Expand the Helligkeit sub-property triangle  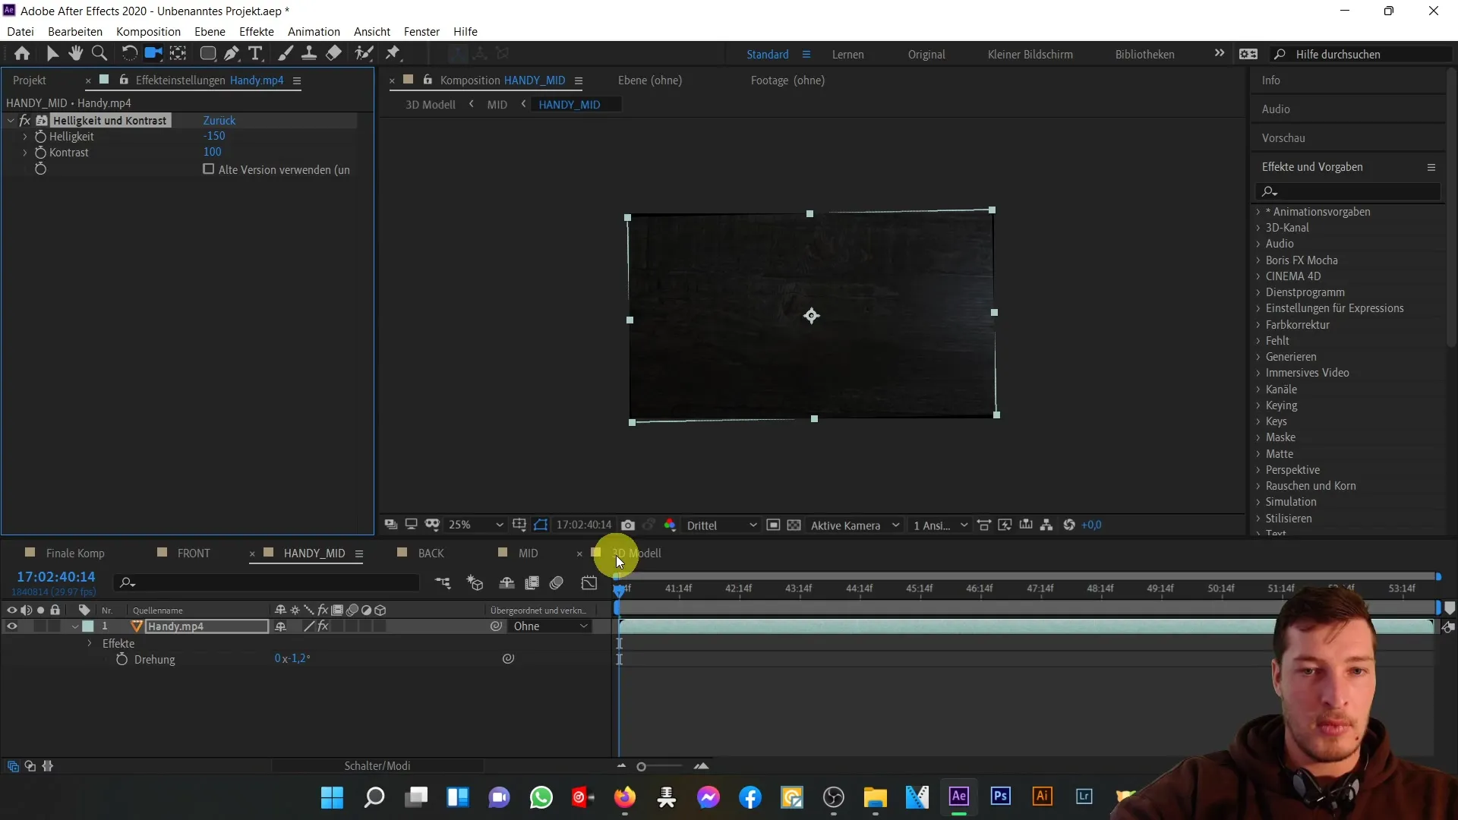tap(24, 136)
